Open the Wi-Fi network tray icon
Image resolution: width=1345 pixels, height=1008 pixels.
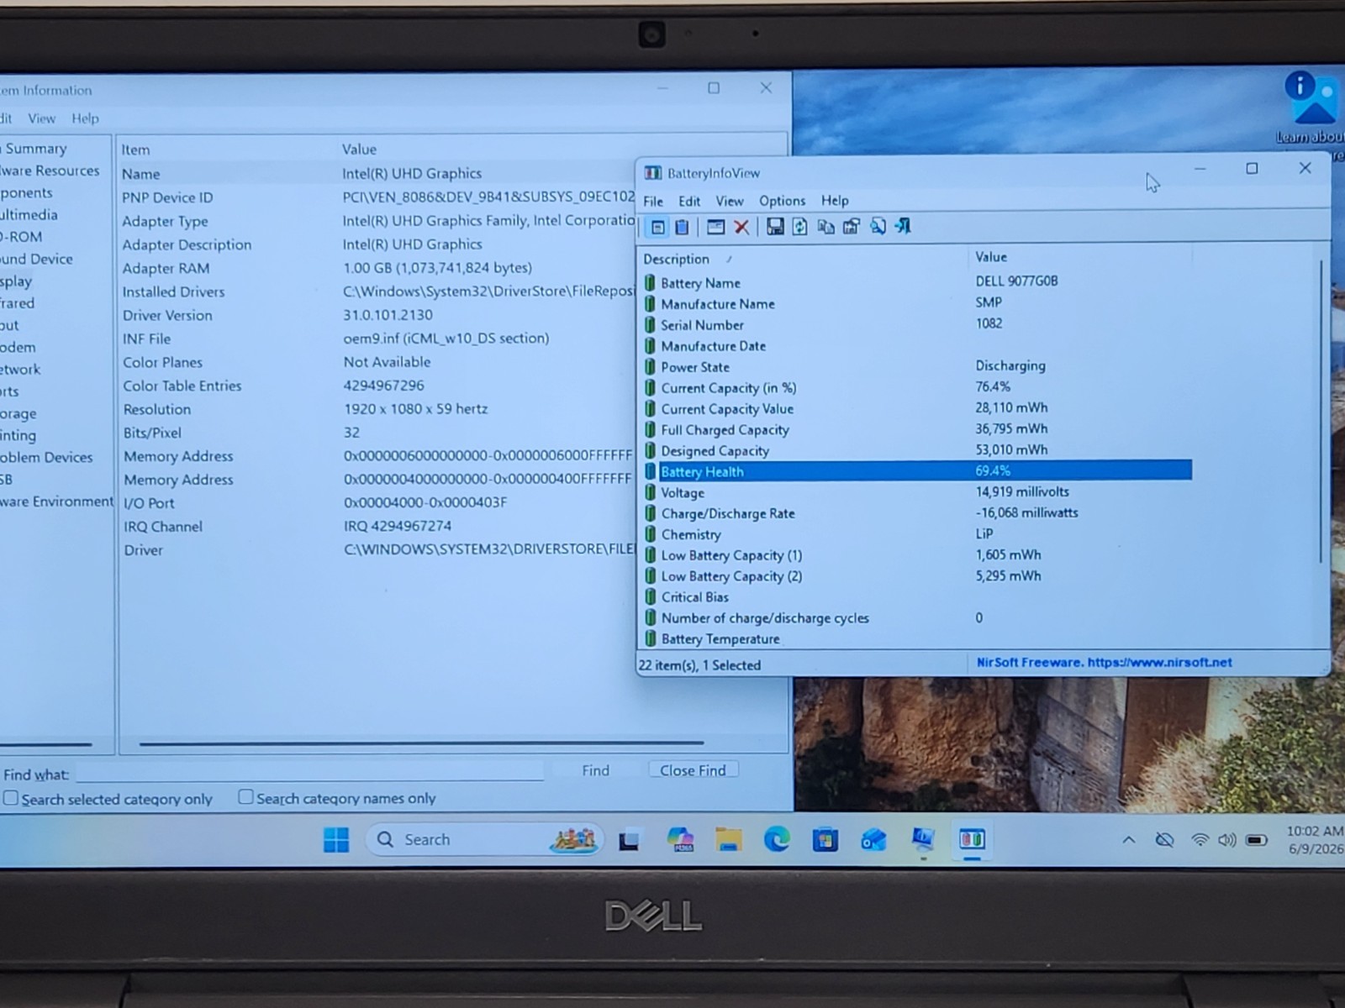pyautogui.click(x=1200, y=840)
